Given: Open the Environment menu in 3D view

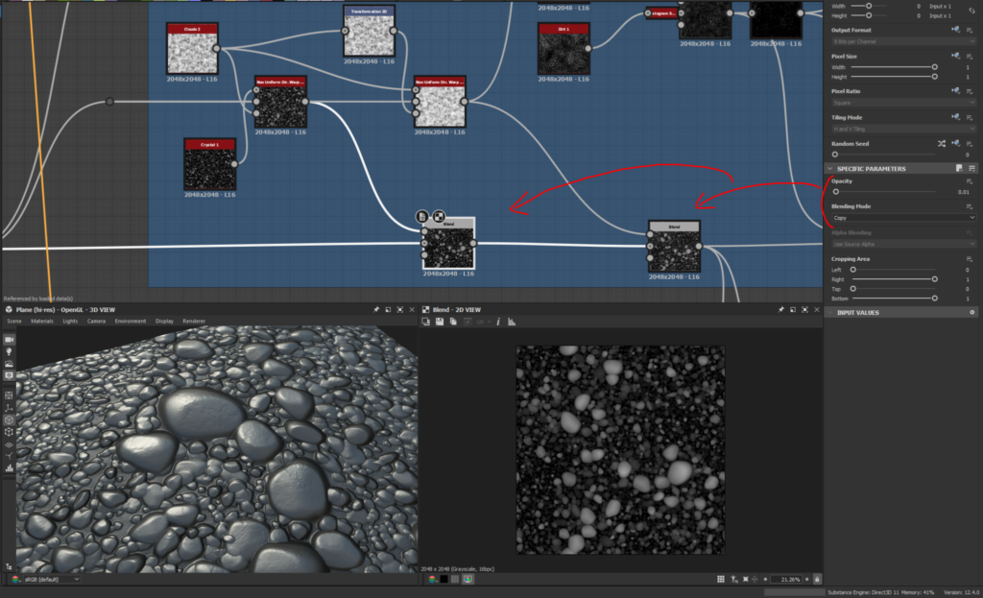Looking at the screenshot, I should (x=130, y=321).
